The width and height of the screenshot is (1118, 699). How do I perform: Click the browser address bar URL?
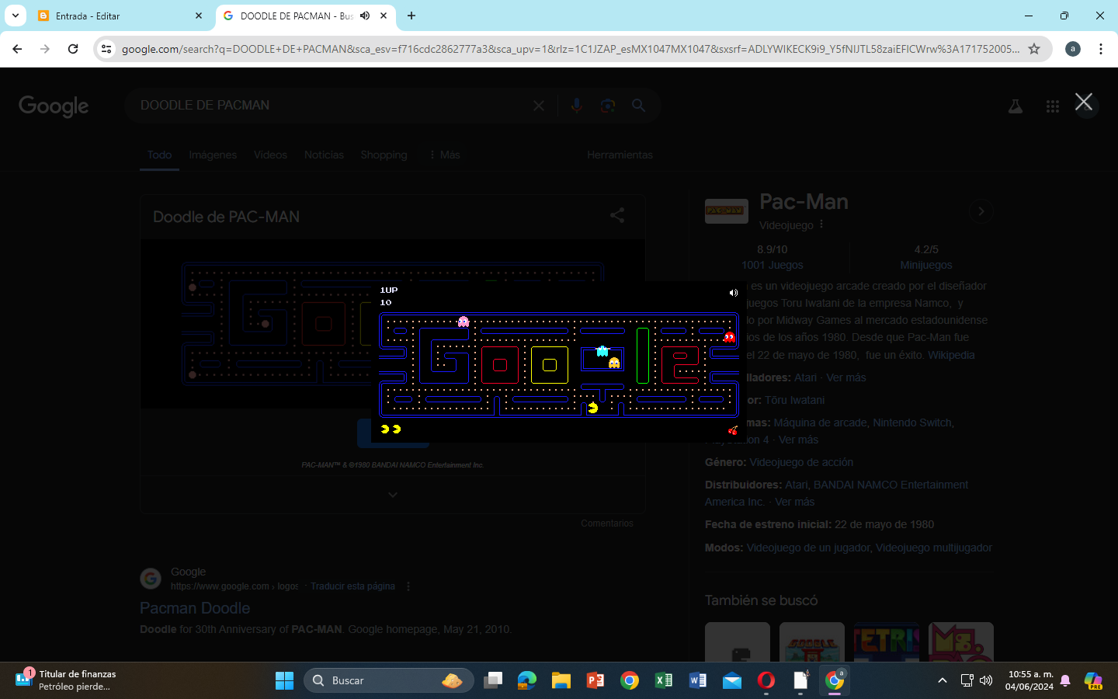(571, 49)
